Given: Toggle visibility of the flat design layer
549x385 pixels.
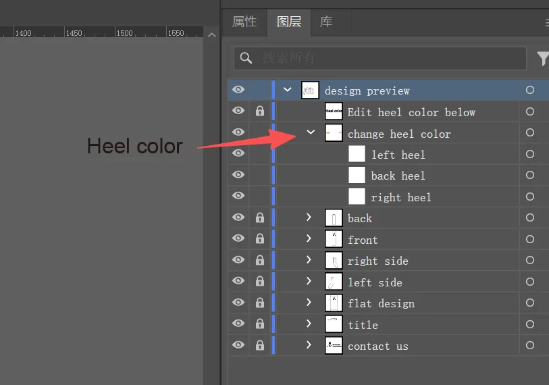Looking at the screenshot, I should [x=238, y=302].
